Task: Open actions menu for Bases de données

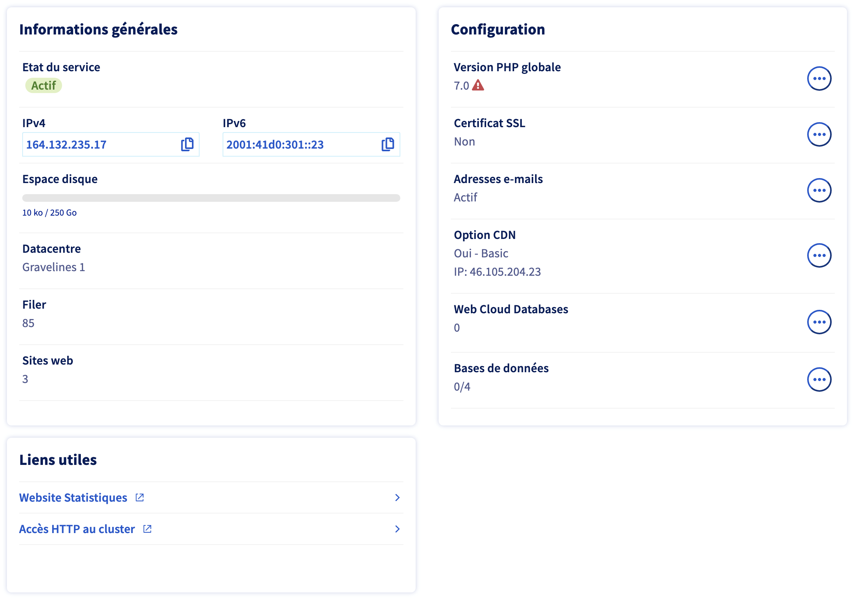Action: (819, 380)
